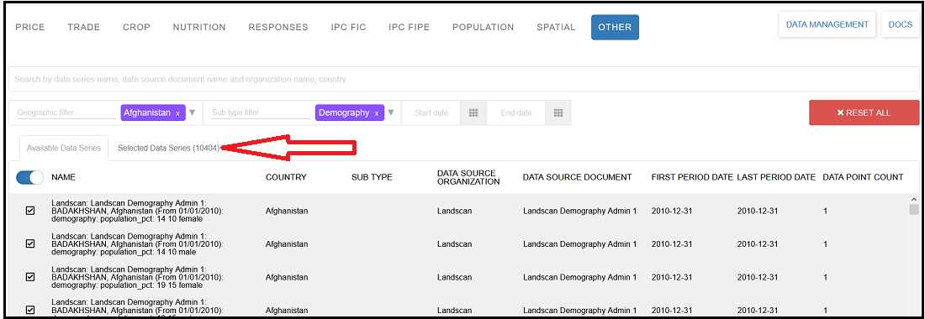Go to the PRICE data category
The image size is (925, 319).
point(30,27)
